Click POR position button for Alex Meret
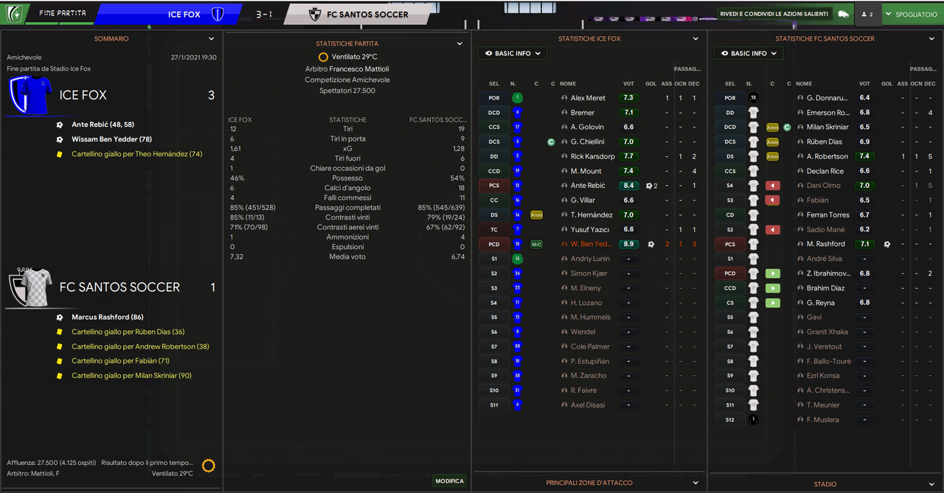 click(x=494, y=98)
